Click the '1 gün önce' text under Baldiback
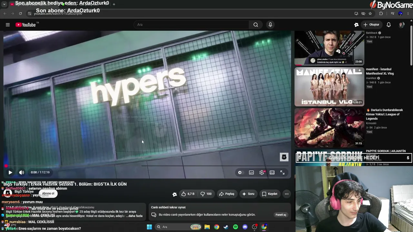Screen dimensions: 413x232 pos(384,37)
